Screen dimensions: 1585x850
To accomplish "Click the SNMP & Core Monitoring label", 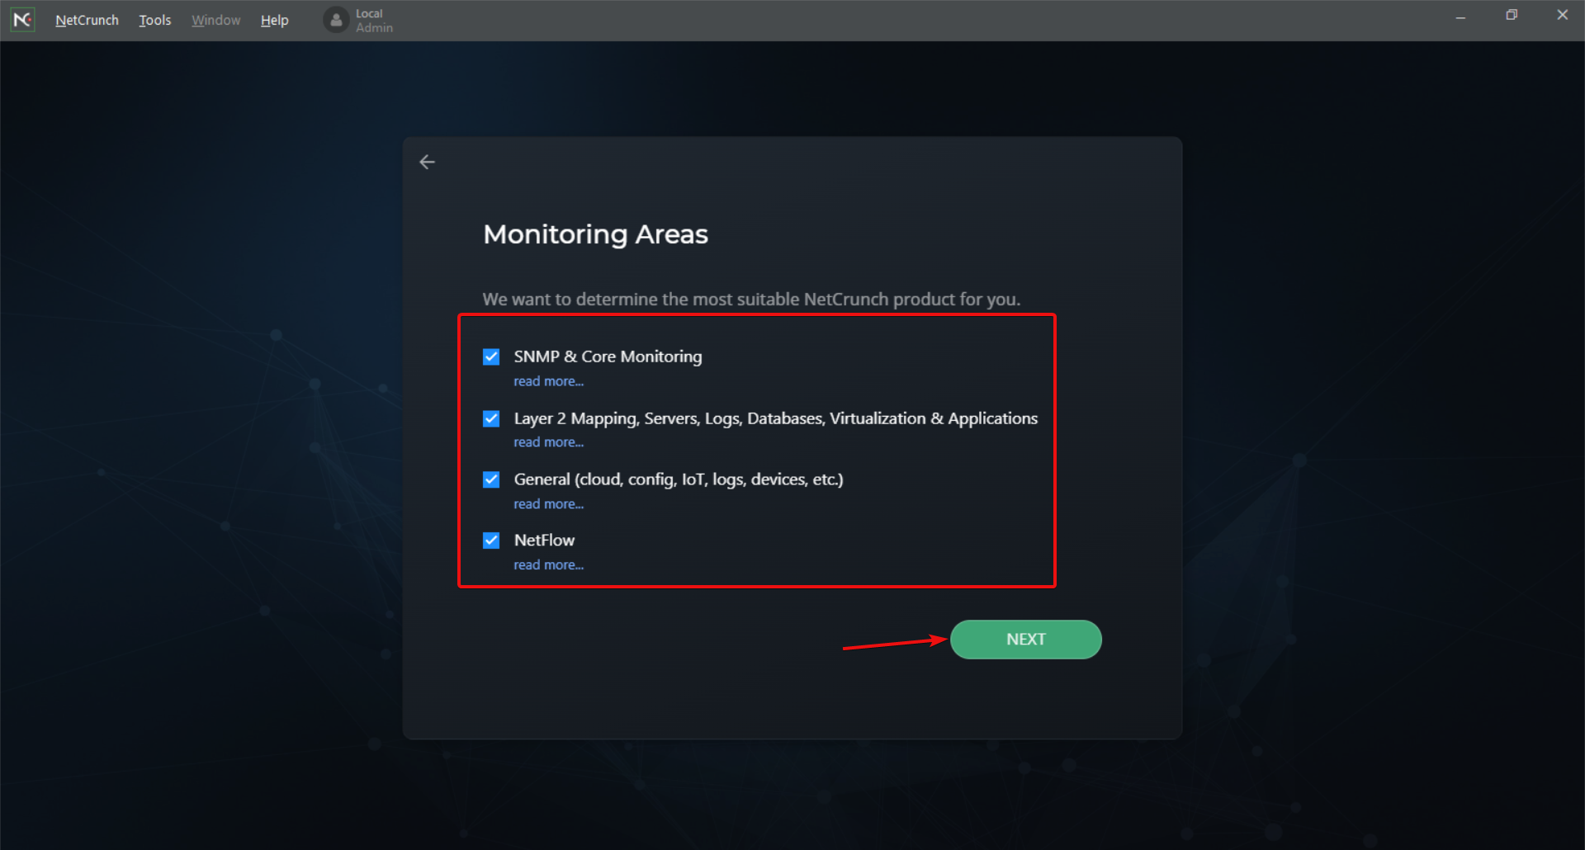I will [608, 357].
